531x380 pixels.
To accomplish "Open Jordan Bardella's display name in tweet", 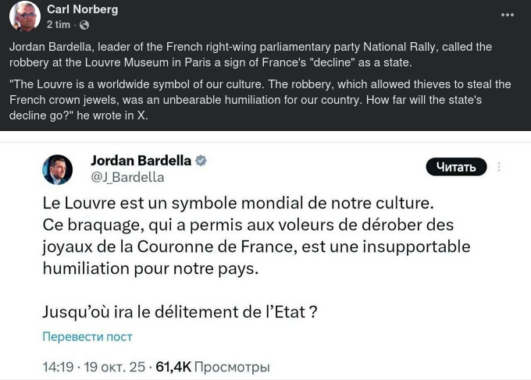I will (x=141, y=161).
